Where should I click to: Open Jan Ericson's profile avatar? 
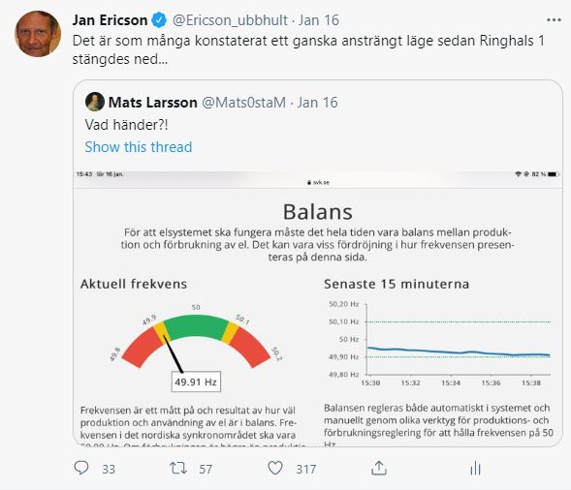pos(38,34)
